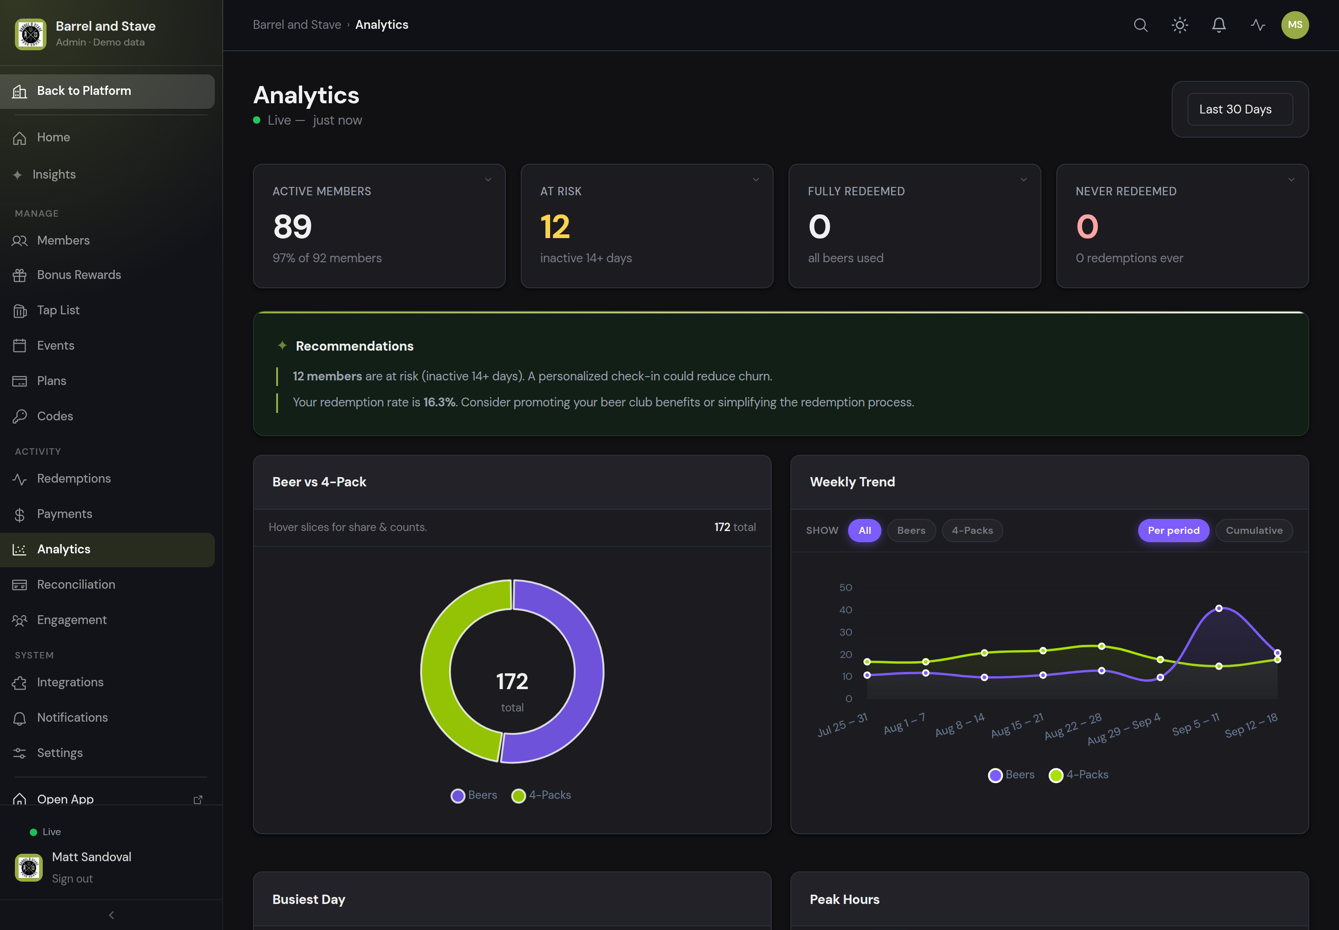Click Barrel and Stave breadcrumb link
Screen dimensions: 1339x930
pyautogui.click(x=297, y=25)
